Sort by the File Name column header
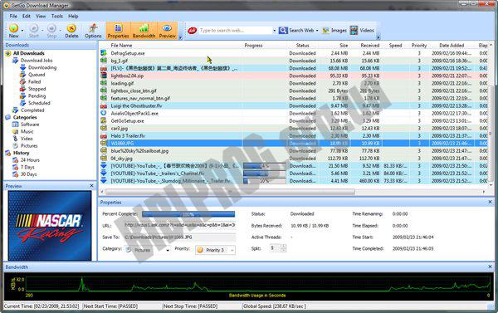 tap(121, 46)
